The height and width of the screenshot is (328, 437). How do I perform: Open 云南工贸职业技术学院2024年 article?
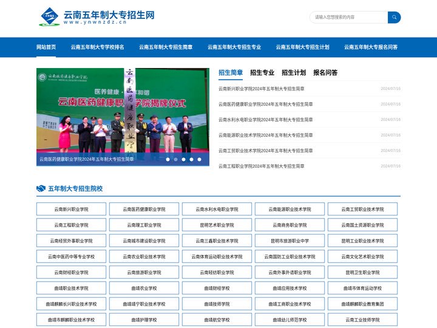click(265, 151)
